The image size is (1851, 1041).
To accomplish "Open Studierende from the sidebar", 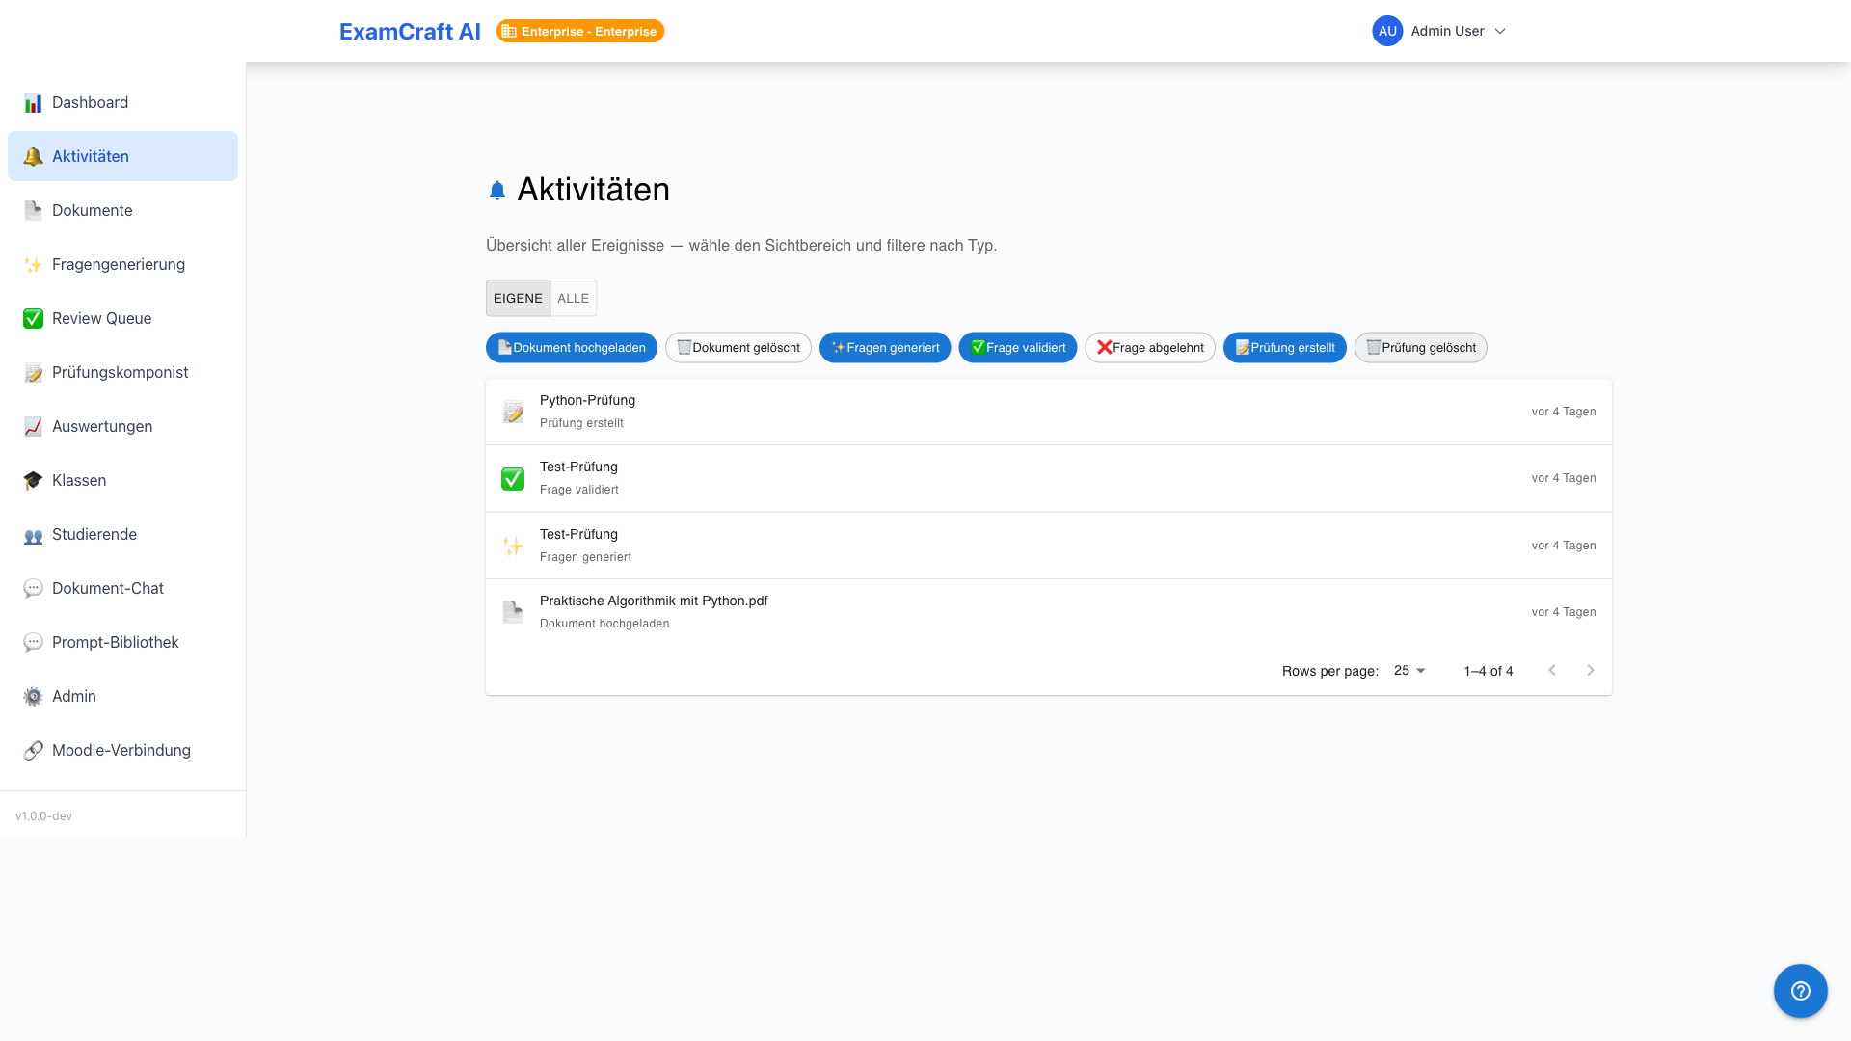I will (x=122, y=534).
